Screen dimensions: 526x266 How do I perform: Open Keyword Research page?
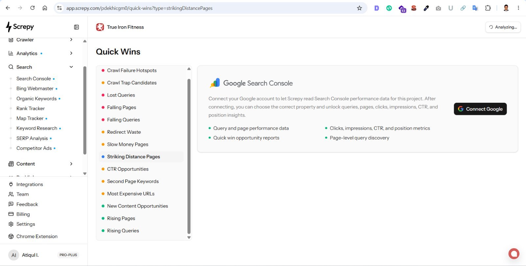tap(37, 128)
